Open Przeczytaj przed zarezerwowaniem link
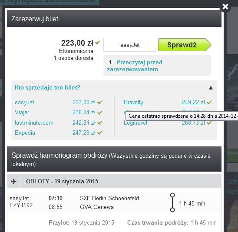Viewport: 238px width, 232px height. (x=135, y=66)
